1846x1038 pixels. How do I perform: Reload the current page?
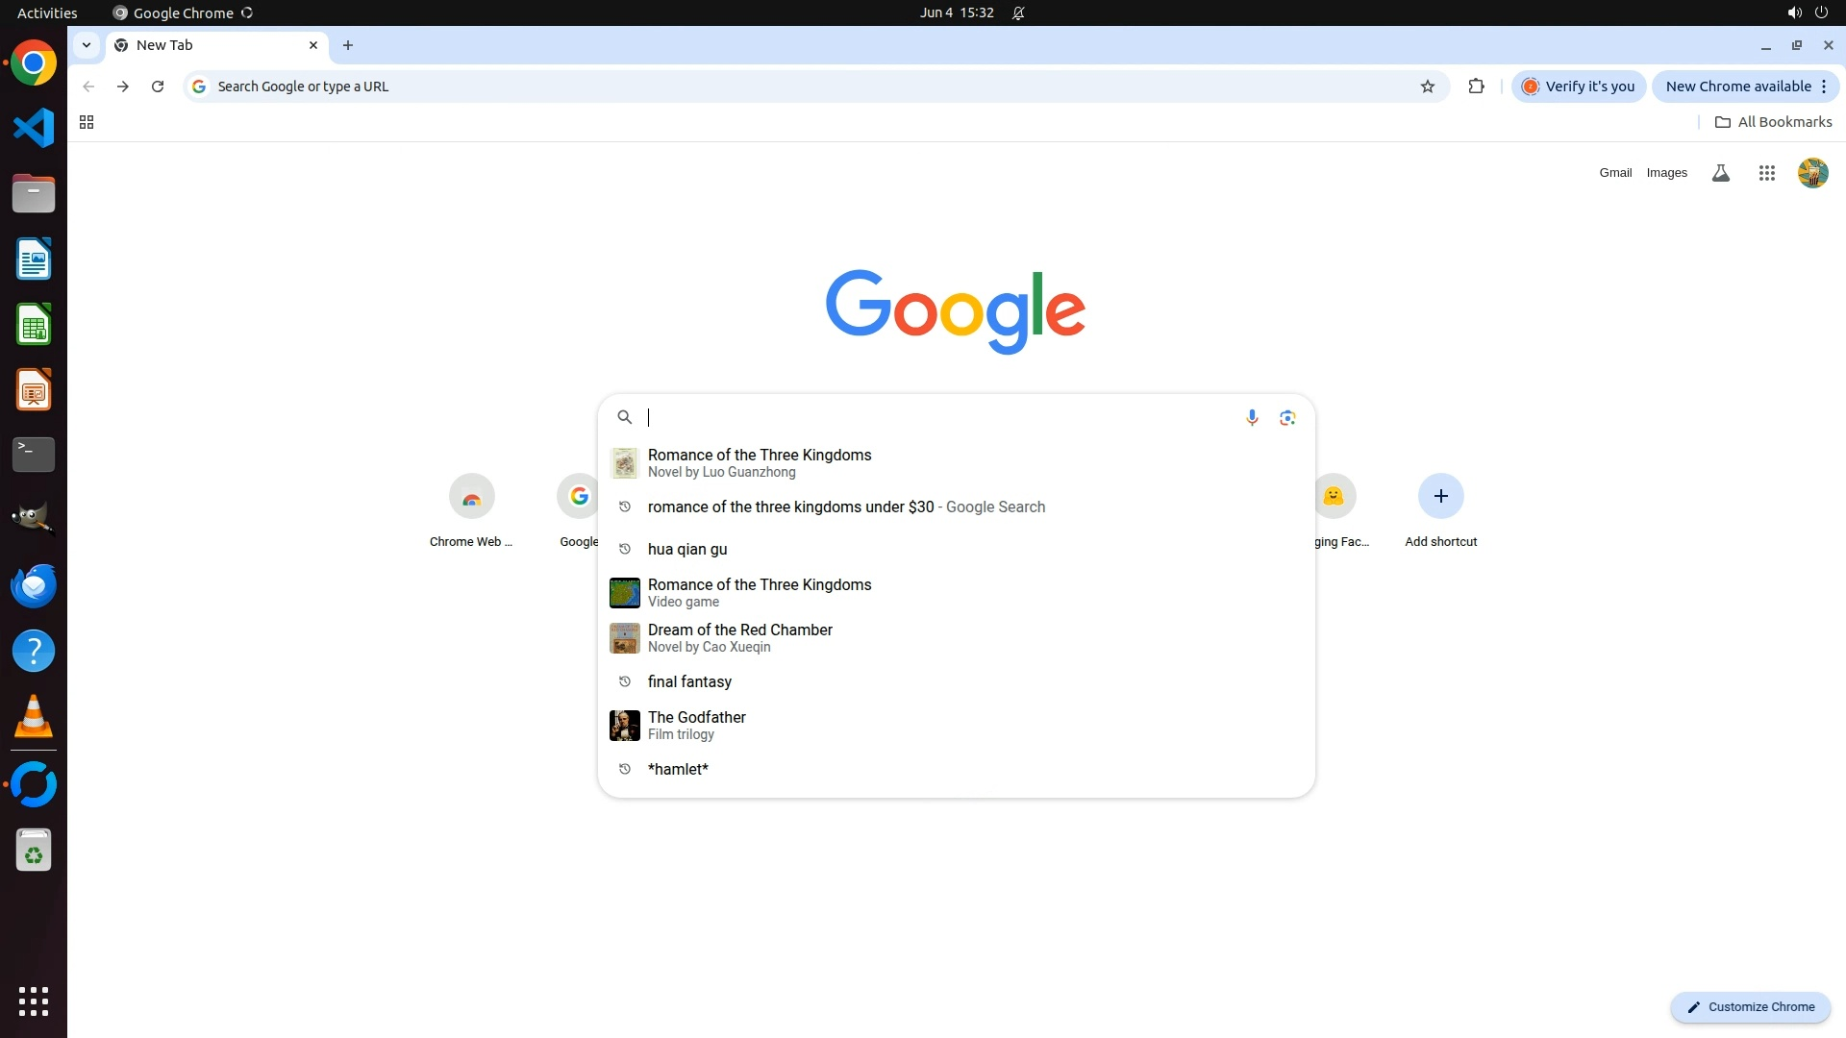(158, 86)
